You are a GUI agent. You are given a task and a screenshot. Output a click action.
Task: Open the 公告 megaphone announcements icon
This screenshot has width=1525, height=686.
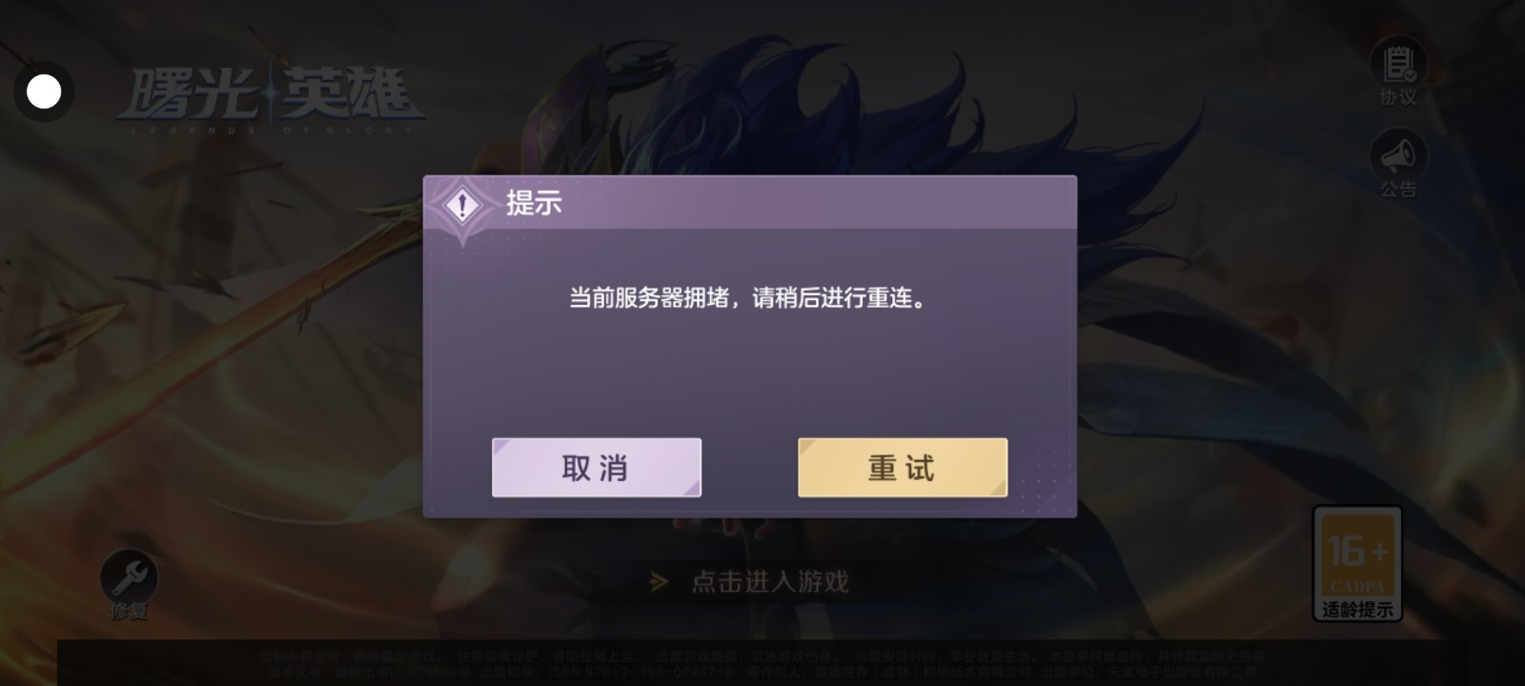1398,155
